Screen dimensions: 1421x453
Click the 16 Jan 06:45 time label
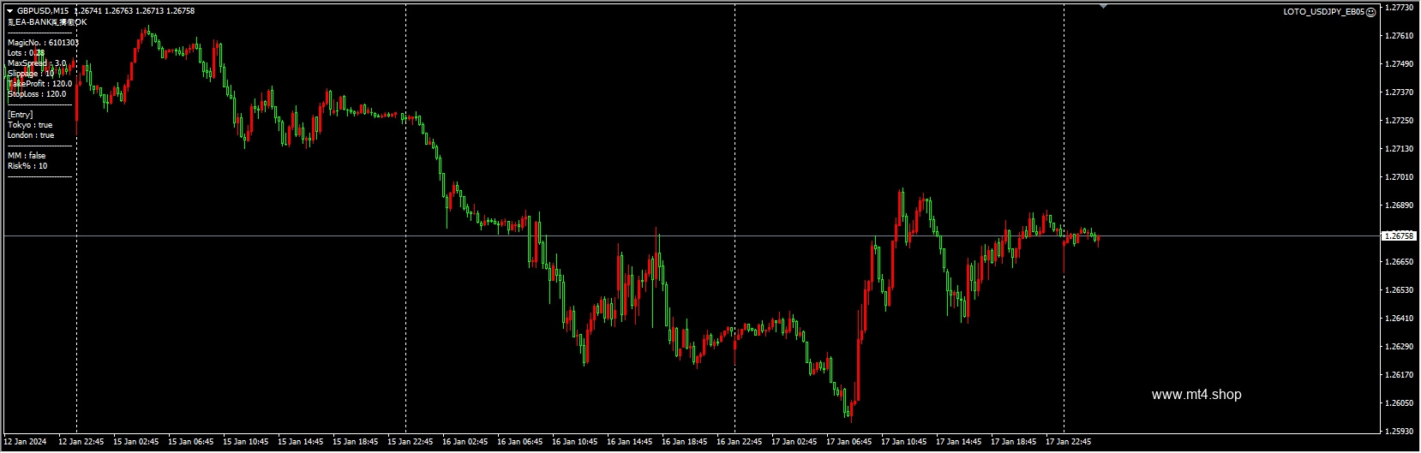click(519, 443)
